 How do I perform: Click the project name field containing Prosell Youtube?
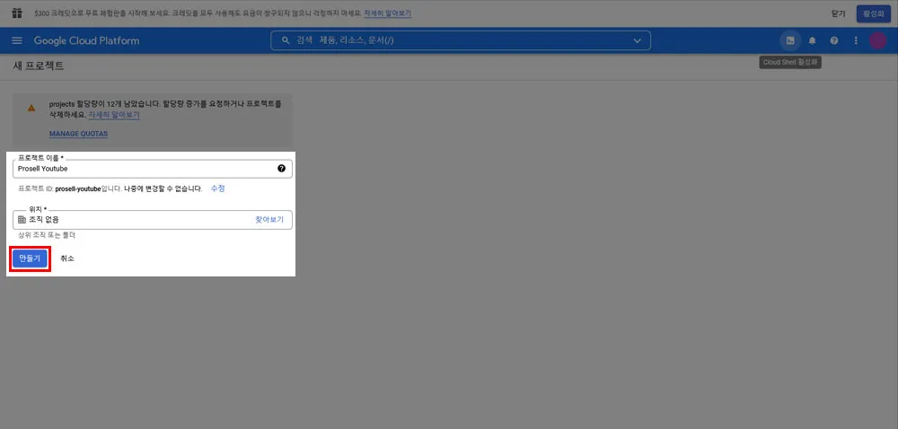pyautogui.click(x=153, y=169)
